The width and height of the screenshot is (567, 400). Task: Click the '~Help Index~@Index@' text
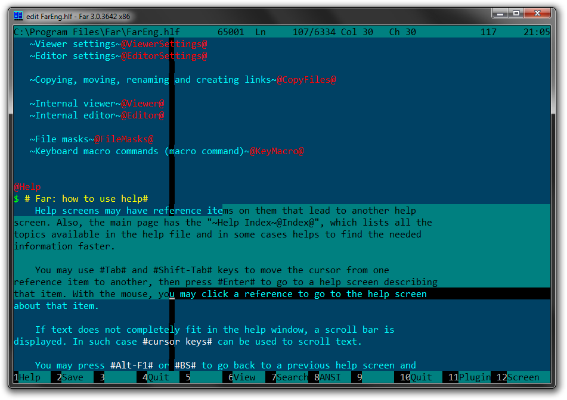pos(263,223)
